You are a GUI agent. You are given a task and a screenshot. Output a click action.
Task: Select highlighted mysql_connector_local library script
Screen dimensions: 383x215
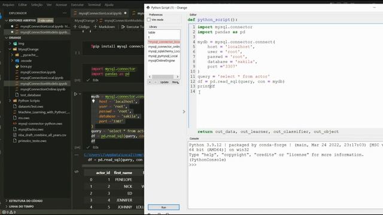(163, 42)
